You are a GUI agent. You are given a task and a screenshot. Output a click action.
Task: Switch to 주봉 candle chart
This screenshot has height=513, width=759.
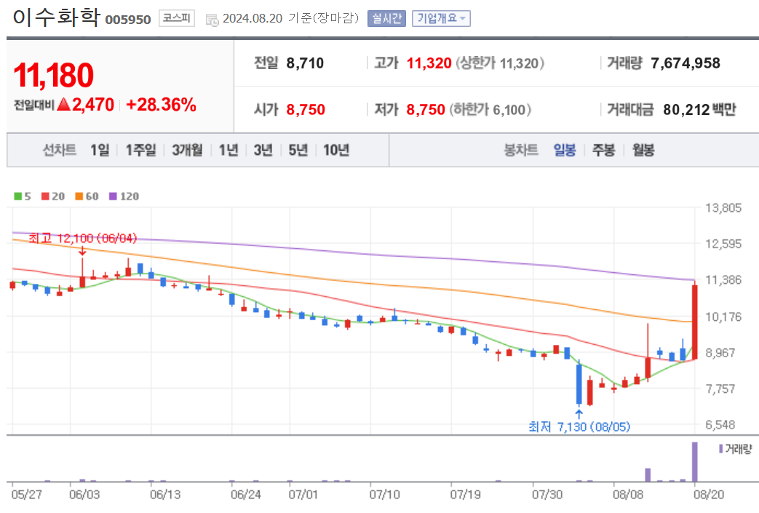click(x=603, y=150)
